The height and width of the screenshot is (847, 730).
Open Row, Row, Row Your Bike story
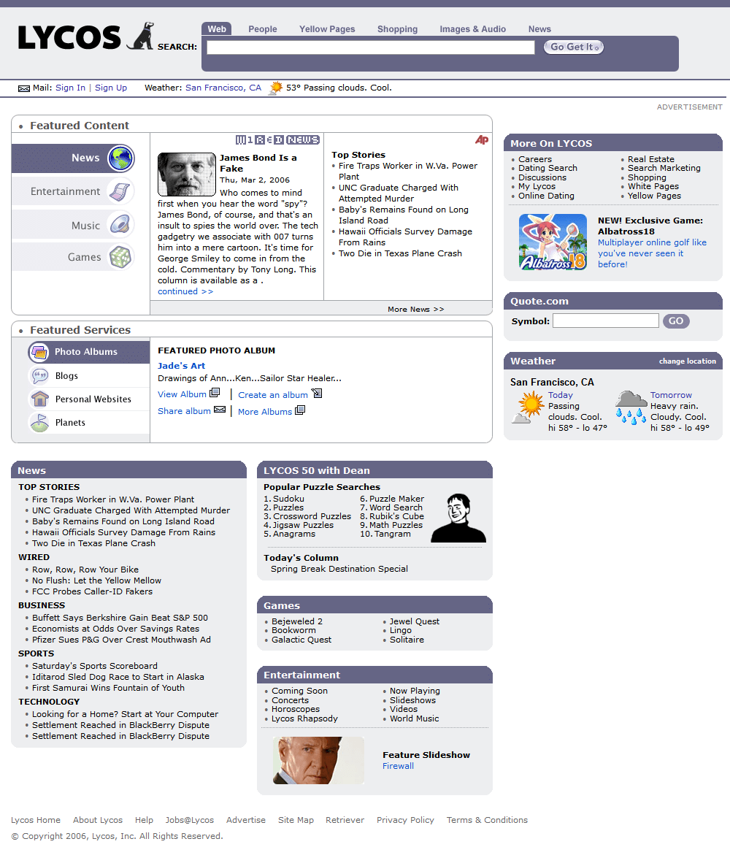(85, 570)
